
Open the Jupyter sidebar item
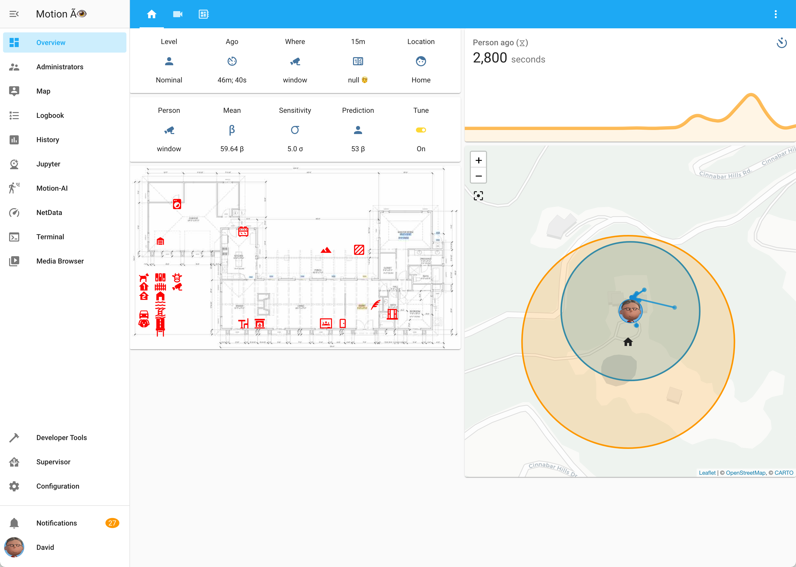tap(48, 164)
